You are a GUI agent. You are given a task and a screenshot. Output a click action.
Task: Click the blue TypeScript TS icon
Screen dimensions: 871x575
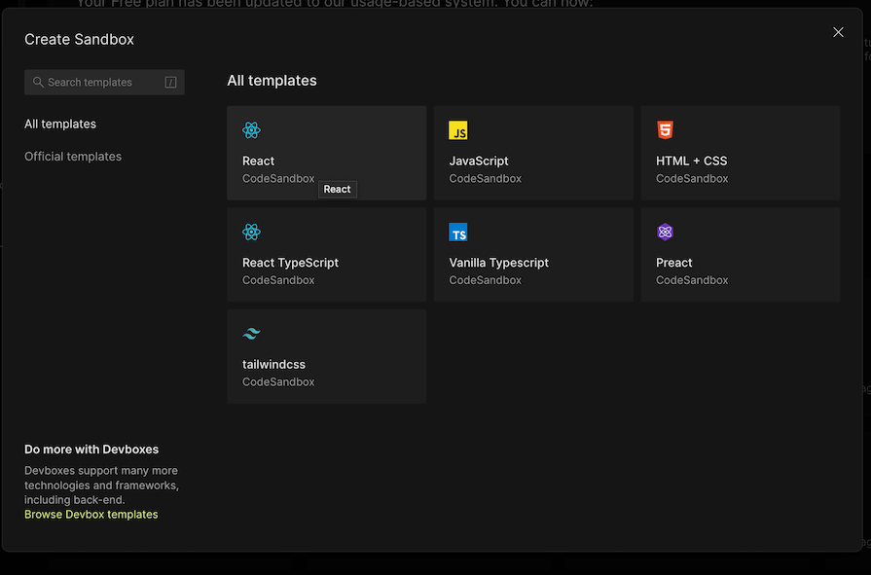pyautogui.click(x=458, y=233)
